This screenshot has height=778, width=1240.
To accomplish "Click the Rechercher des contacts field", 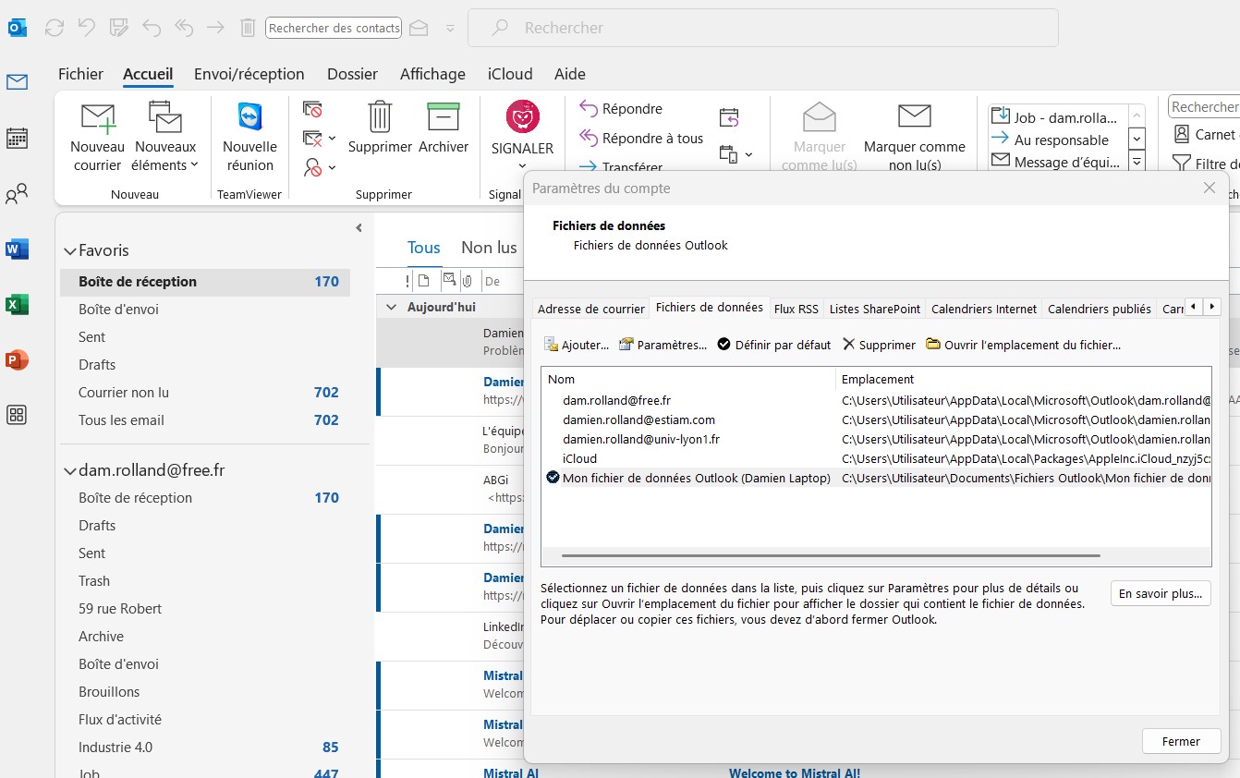I will click(334, 28).
